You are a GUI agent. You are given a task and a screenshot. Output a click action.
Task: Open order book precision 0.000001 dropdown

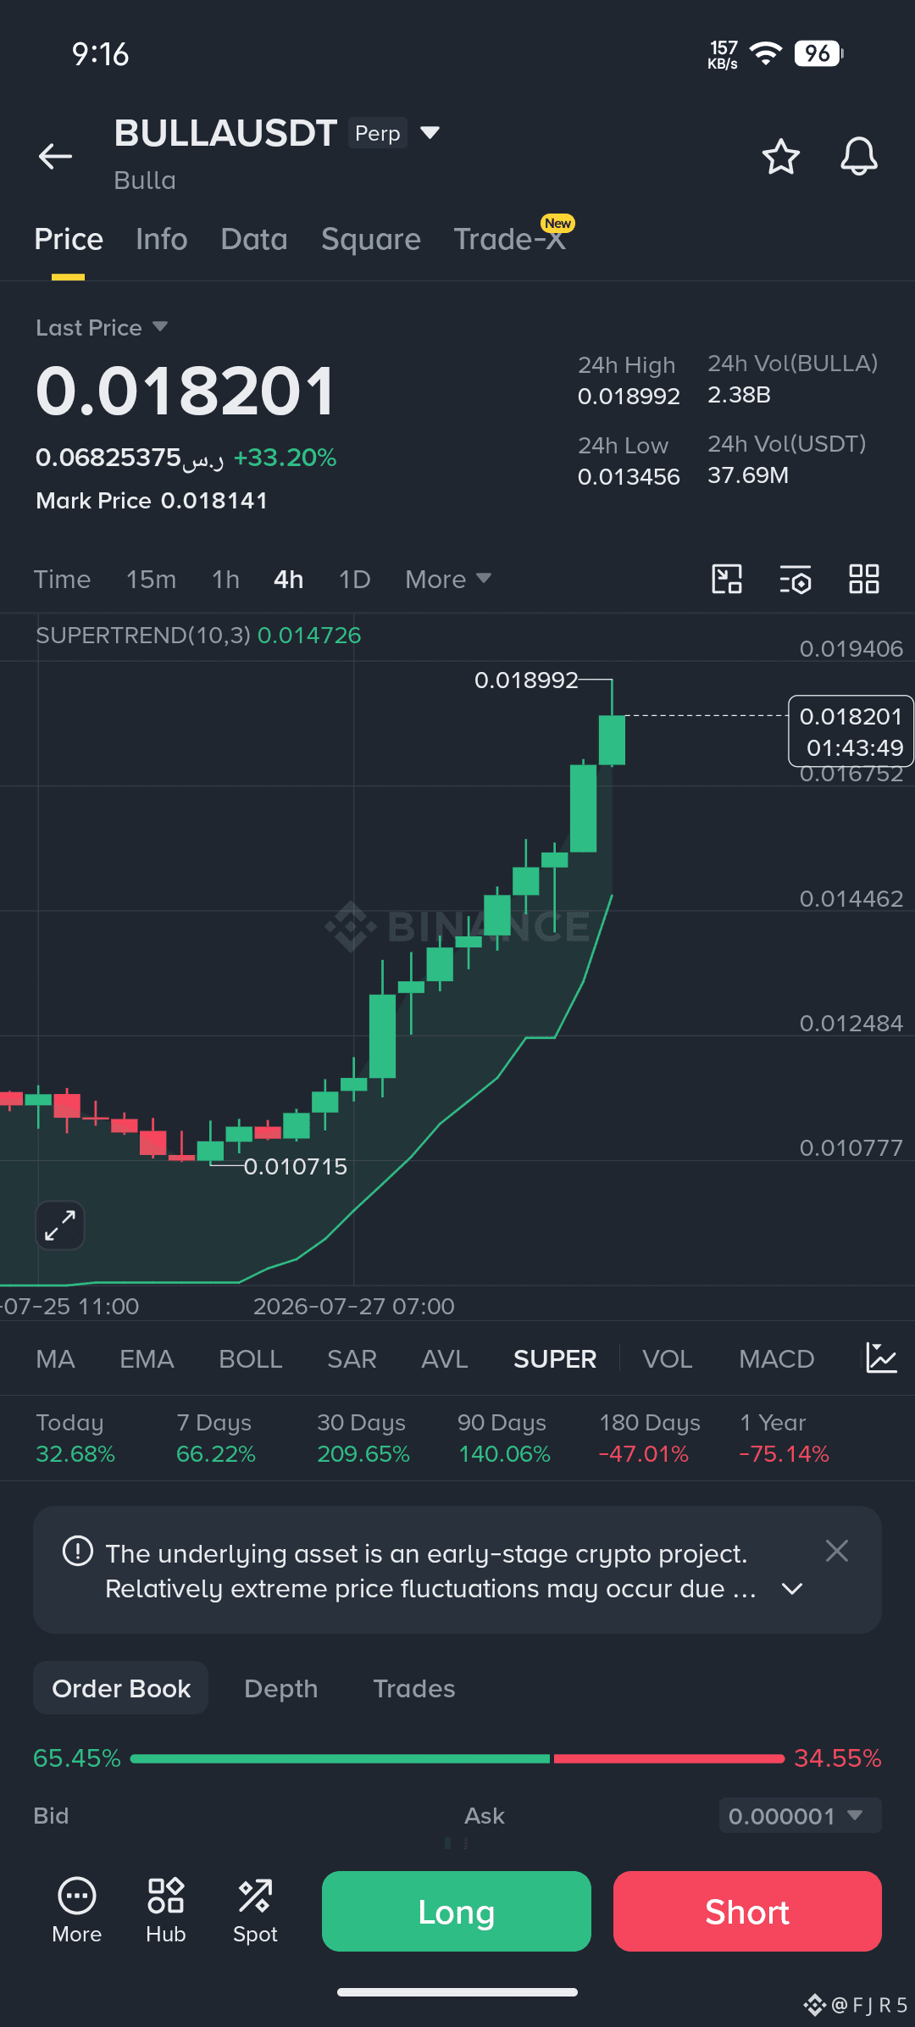[x=800, y=1816]
